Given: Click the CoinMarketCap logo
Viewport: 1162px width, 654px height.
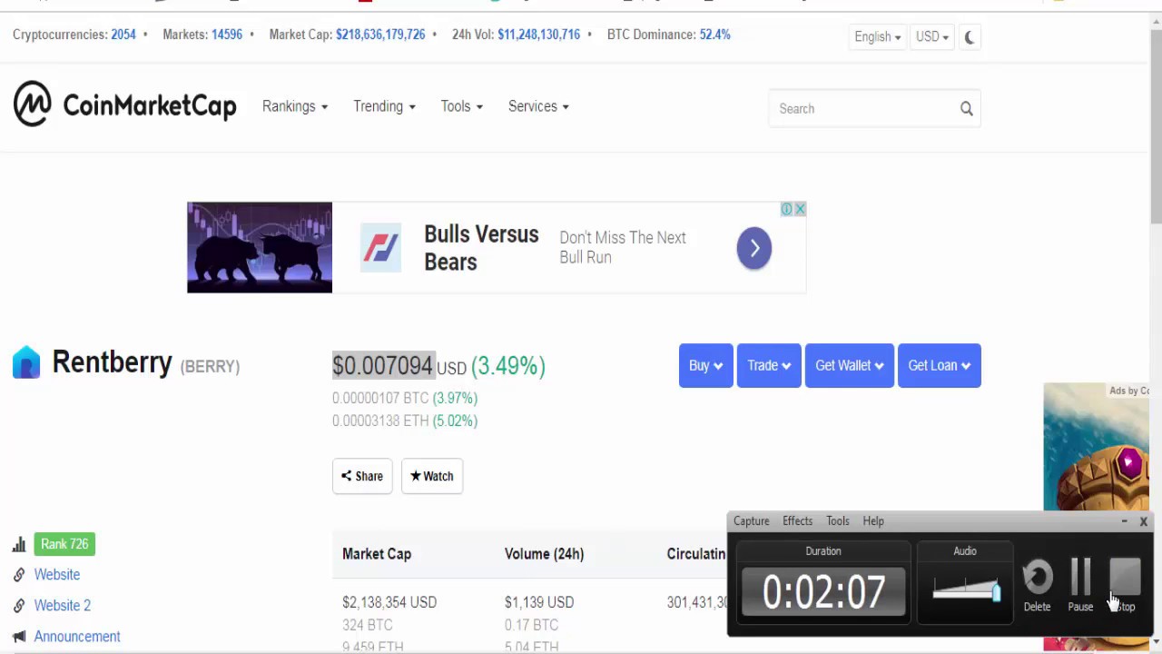Looking at the screenshot, I should (124, 104).
